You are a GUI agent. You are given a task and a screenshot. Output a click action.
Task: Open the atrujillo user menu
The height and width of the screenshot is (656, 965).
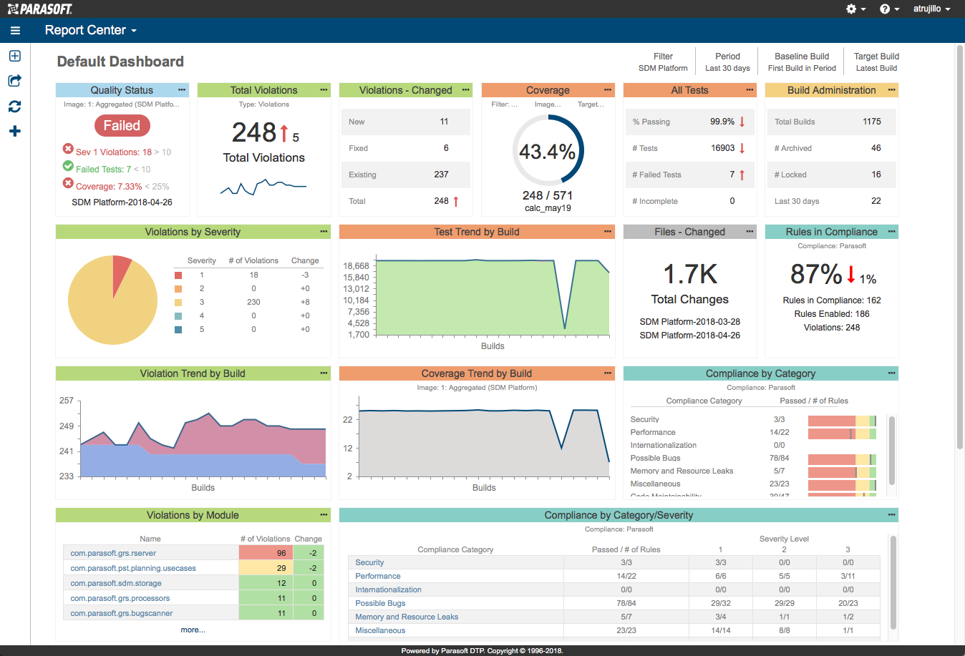931,9
